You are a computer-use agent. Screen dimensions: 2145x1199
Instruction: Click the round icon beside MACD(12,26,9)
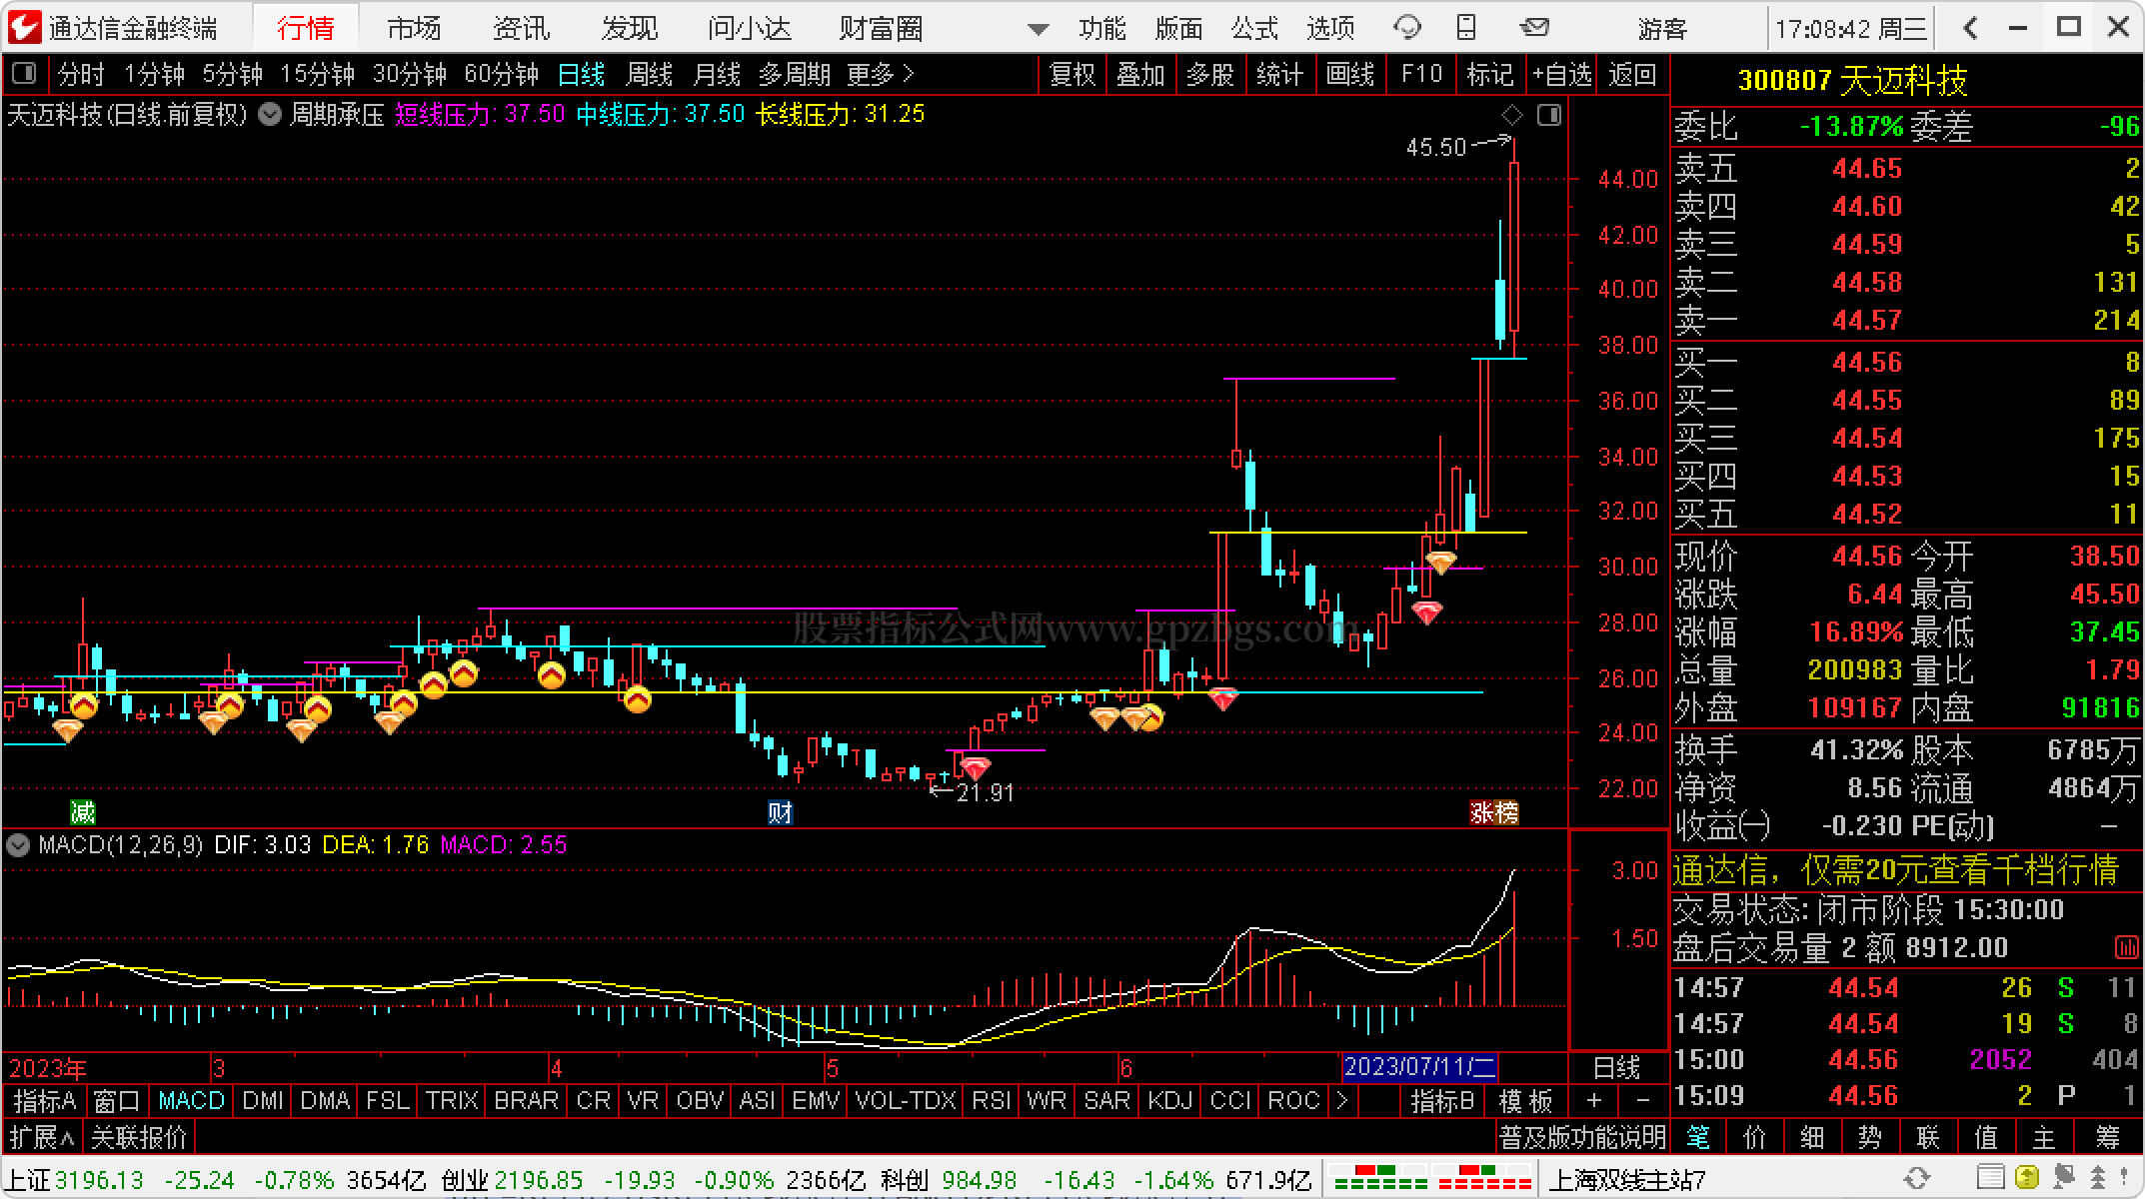19,845
